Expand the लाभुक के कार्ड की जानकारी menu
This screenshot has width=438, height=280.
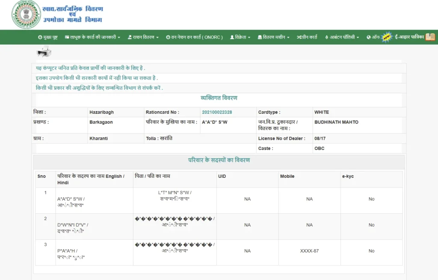click(x=92, y=37)
